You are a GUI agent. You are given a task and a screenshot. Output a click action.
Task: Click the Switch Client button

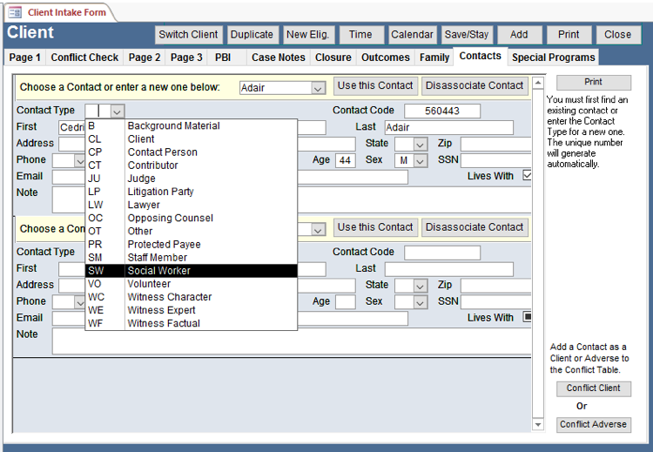[x=189, y=35]
